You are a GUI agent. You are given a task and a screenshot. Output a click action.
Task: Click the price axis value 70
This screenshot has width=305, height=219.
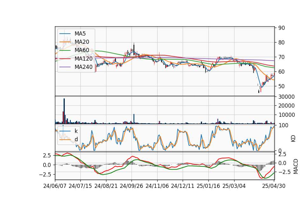pos(281,57)
